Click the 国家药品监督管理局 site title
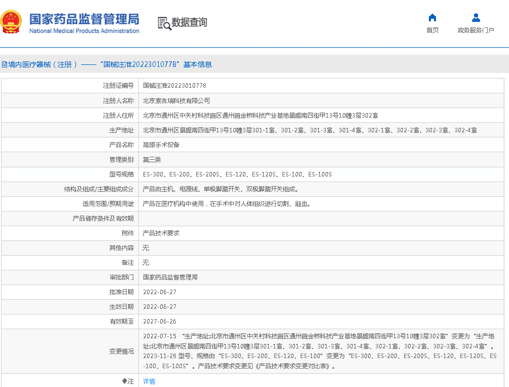Screen dimensions: 509x387 coord(84,19)
